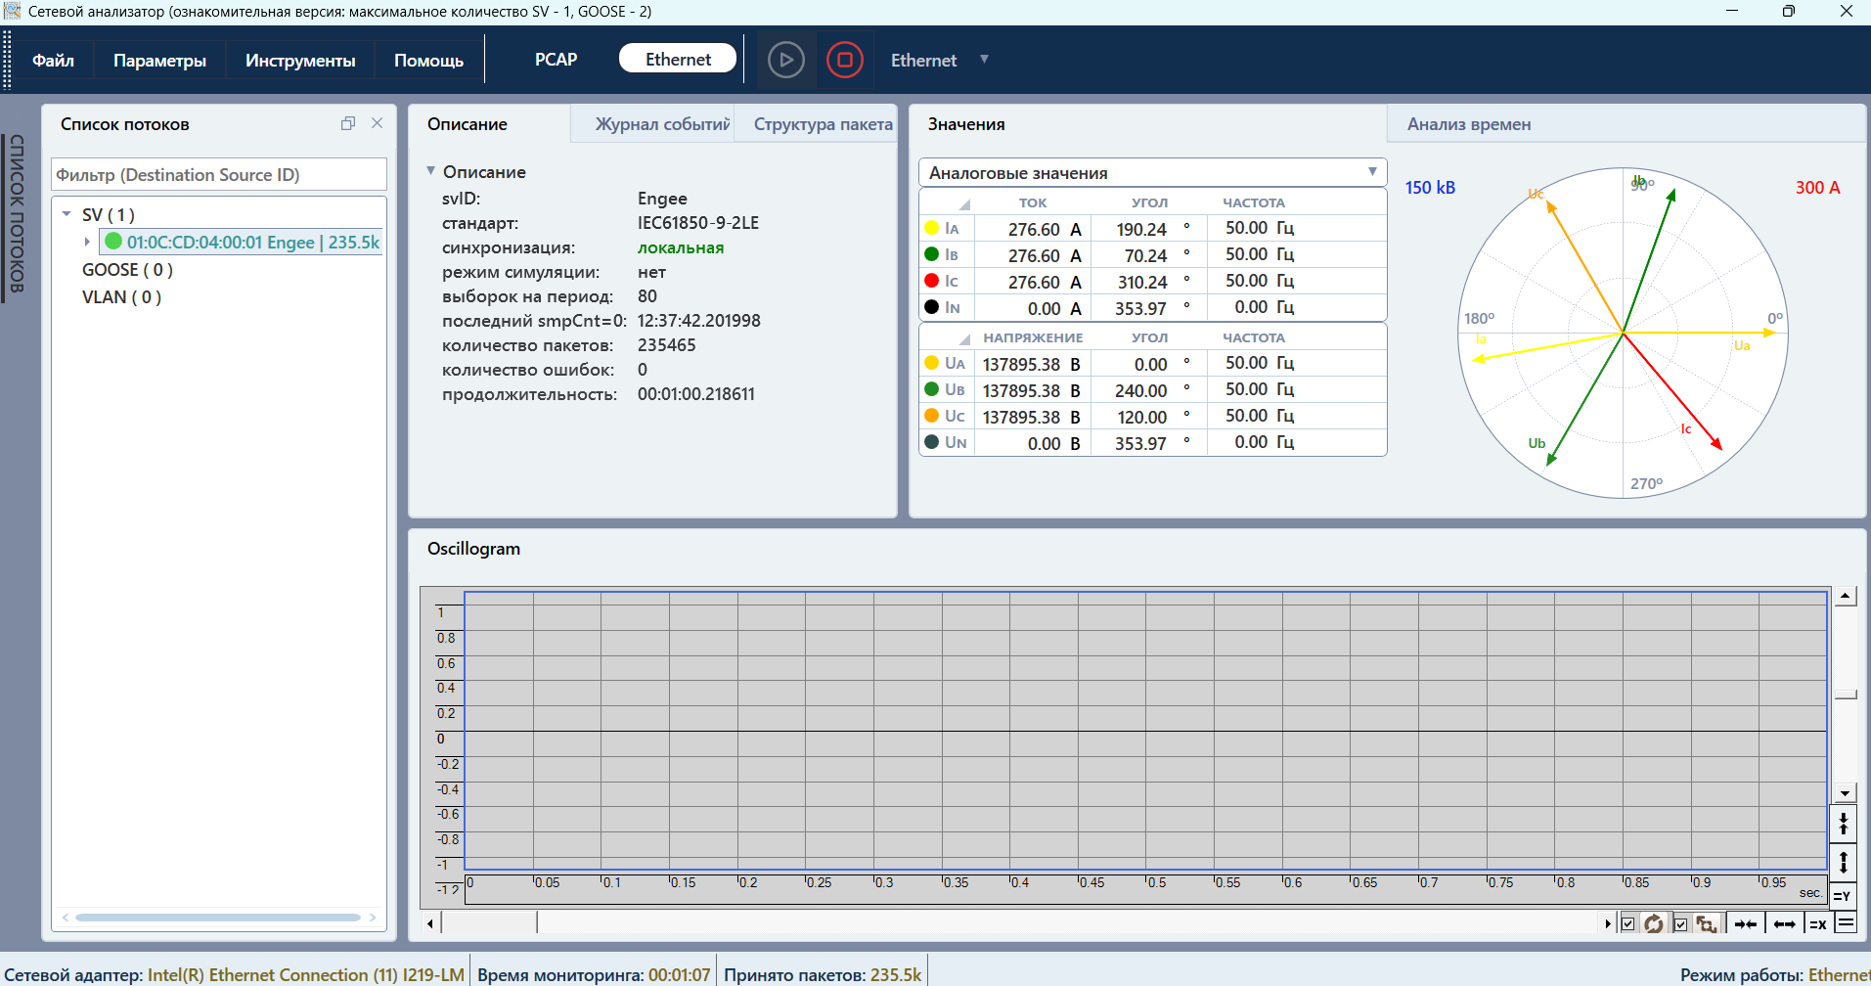This screenshot has width=1871, height=986.
Task: Click the =X axis reset button
Action: pos(1817,923)
